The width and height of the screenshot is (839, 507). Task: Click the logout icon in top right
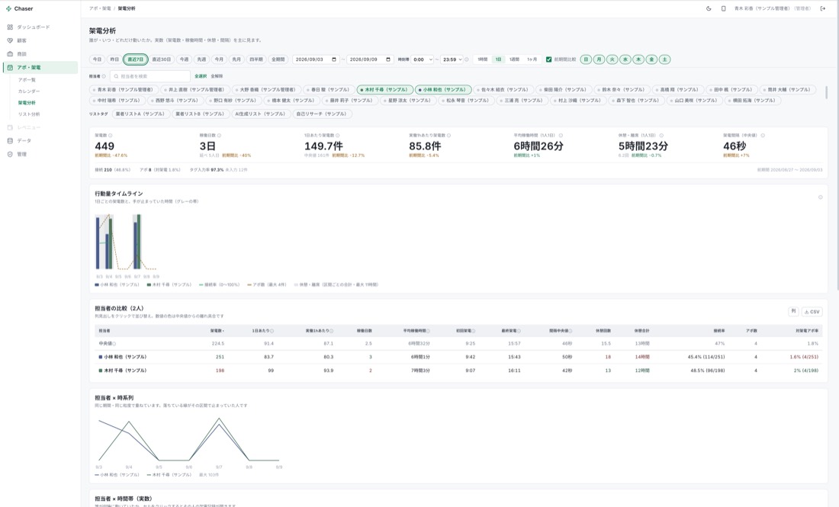(x=823, y=8)
